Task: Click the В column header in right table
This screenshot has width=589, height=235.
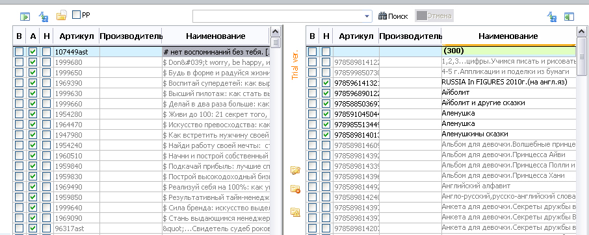Action: point(312,36)
